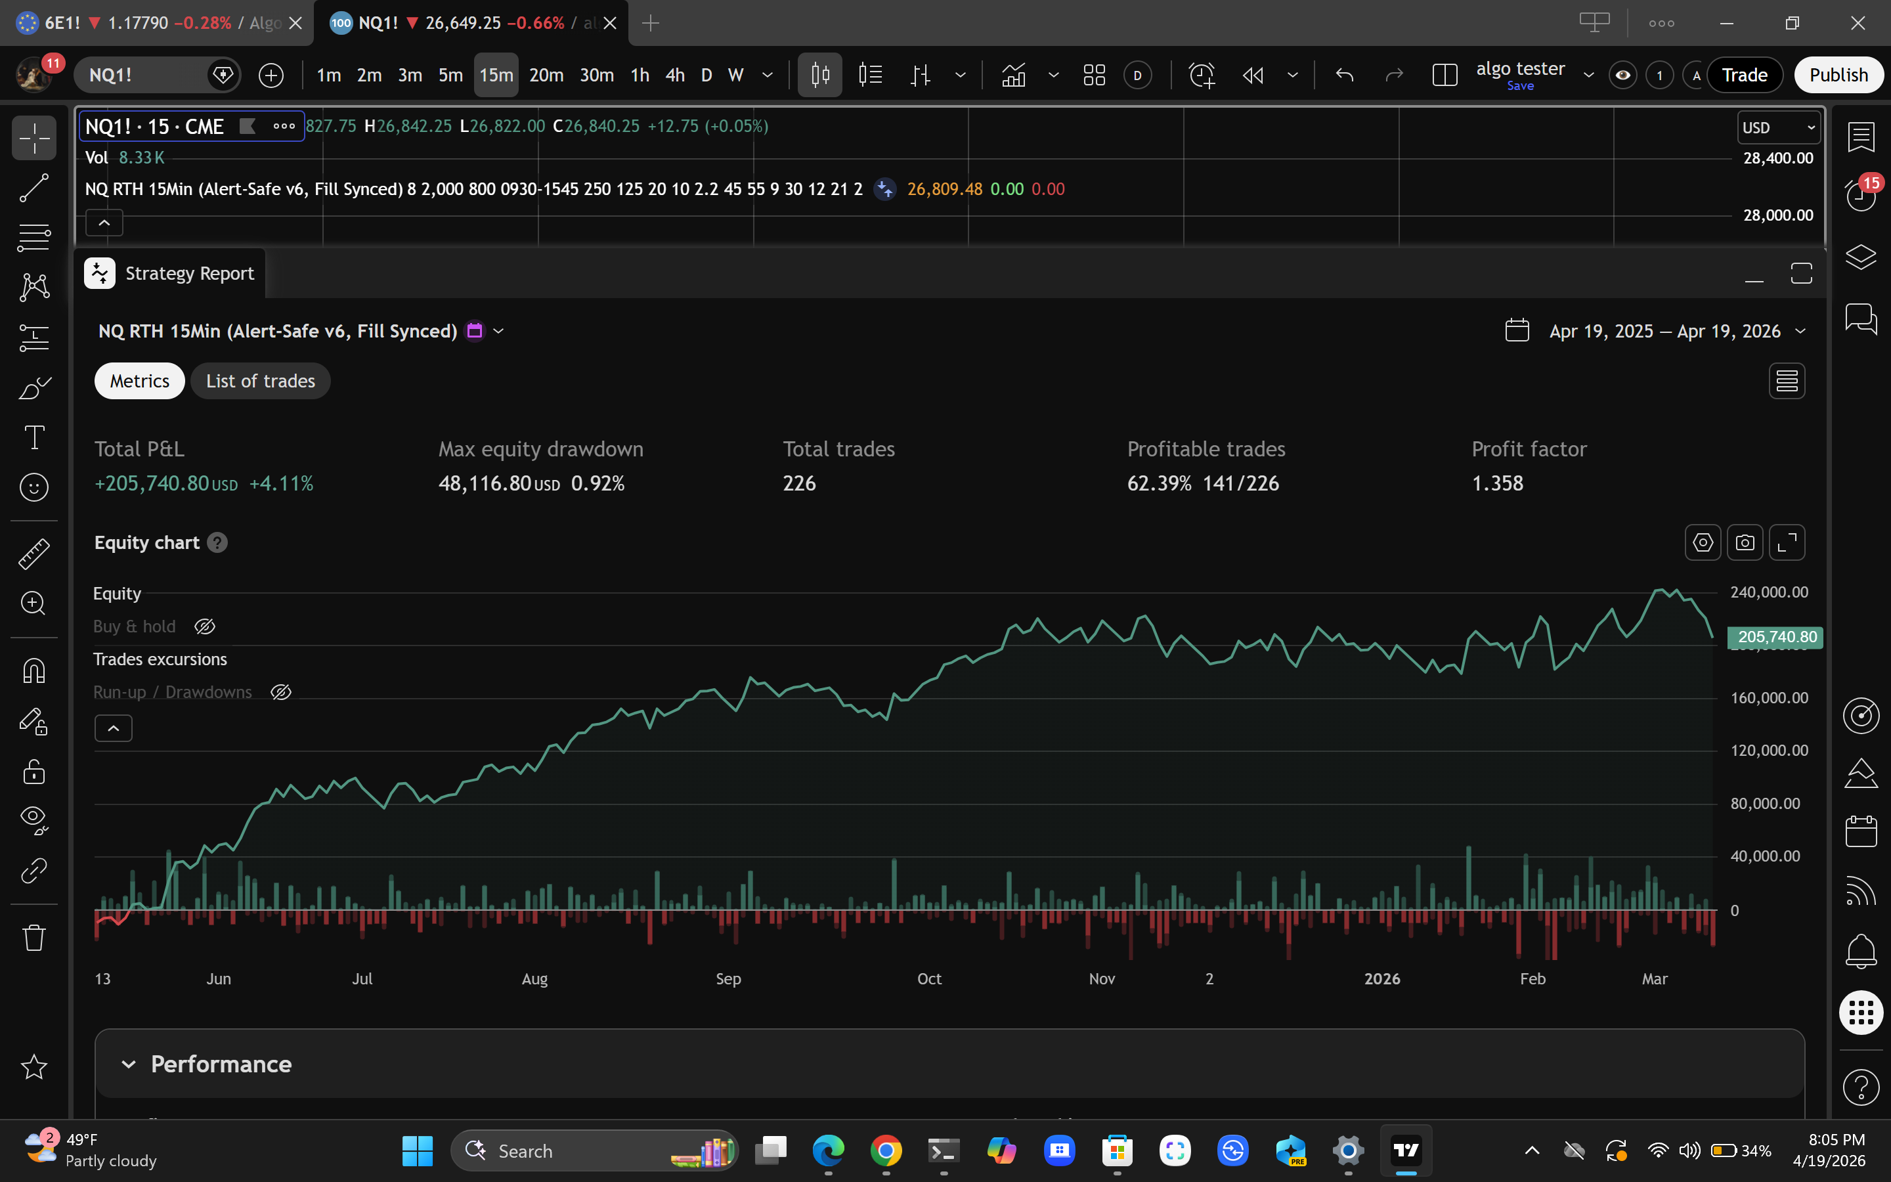Start Bar Replay mode
This screenshot has height=1182, width=1891.
coord(1253,75)
